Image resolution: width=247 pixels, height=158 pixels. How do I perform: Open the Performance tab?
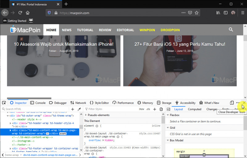123,103
